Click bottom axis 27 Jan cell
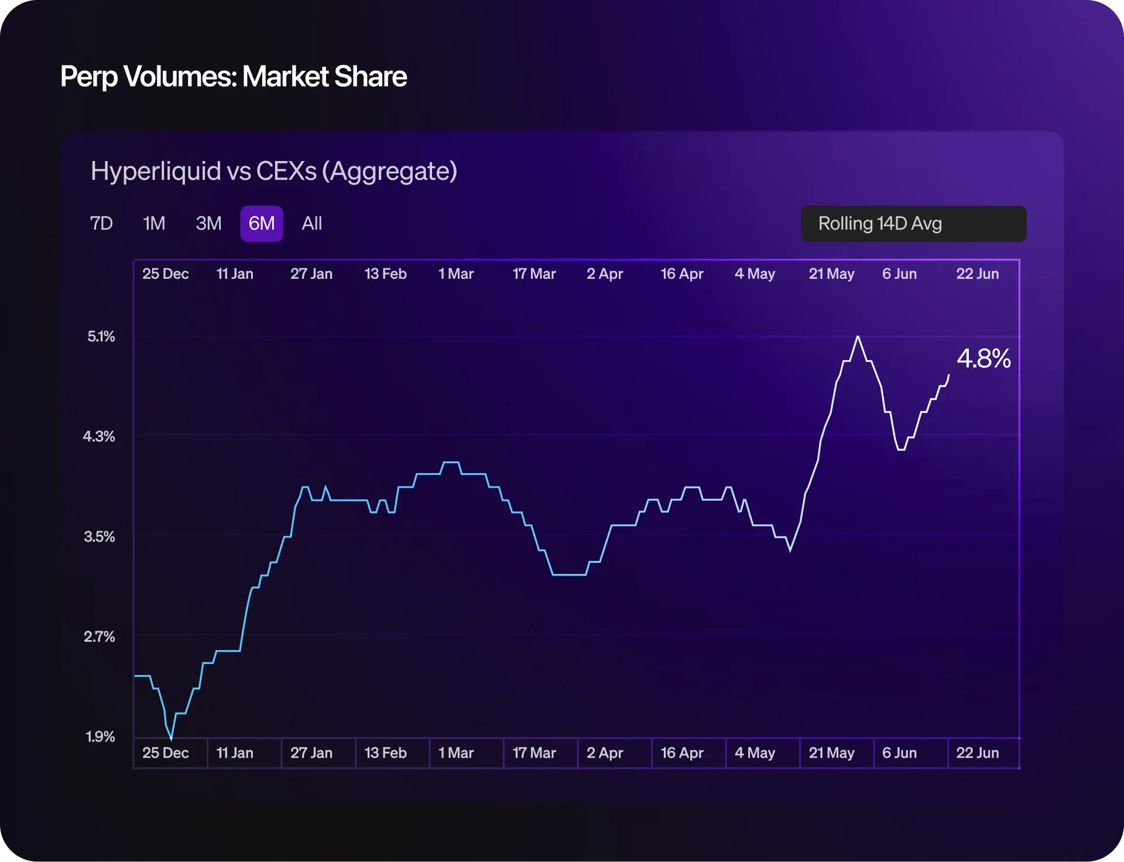The image size is (1124, 862). click(318, 753)
